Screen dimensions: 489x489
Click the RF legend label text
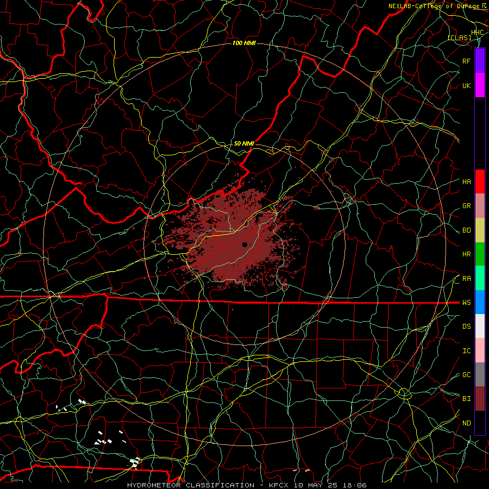[467, 61]
